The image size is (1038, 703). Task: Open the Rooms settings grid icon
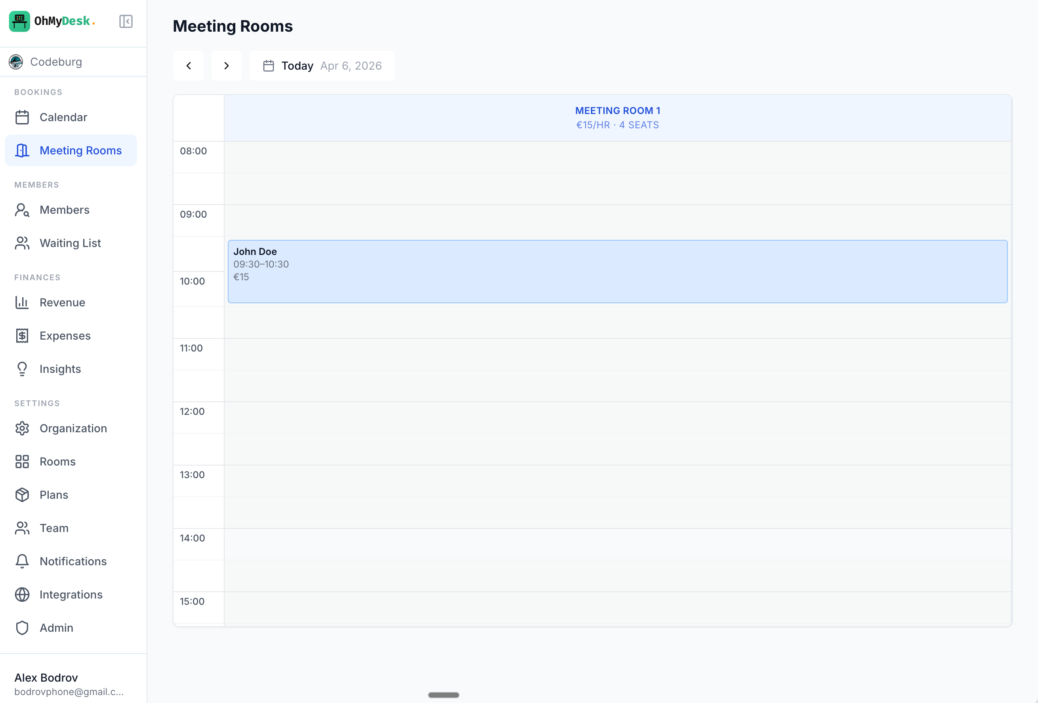pyautogui.click(x=22, y=462)
